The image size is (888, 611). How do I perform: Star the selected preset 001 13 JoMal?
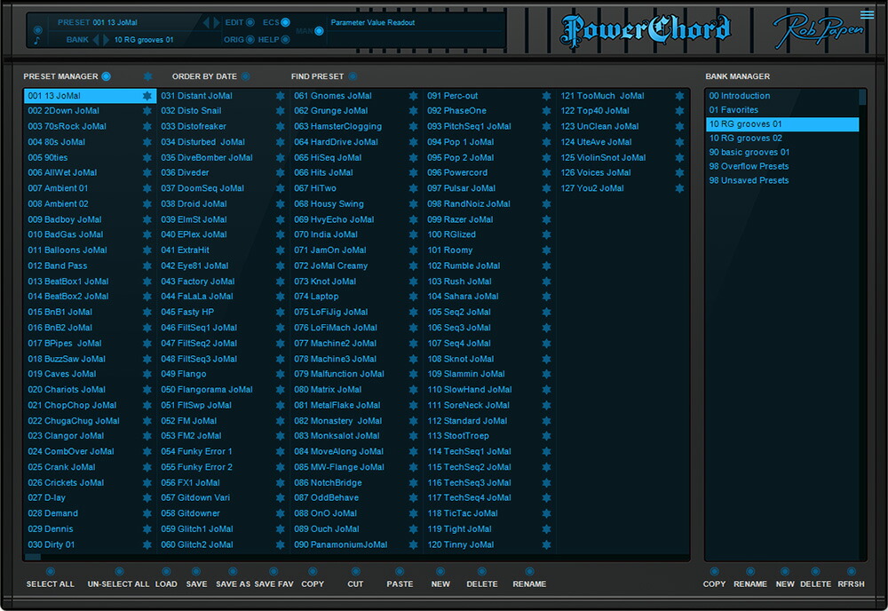coord(147,96)
